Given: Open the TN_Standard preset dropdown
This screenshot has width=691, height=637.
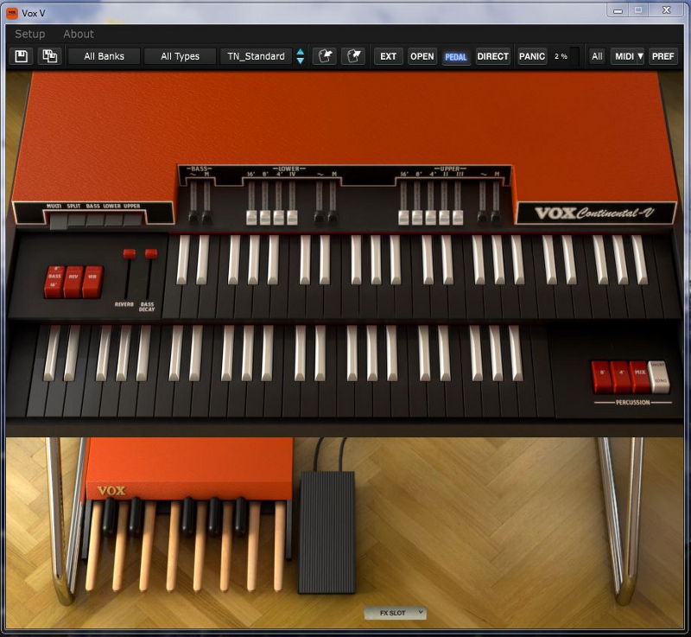Looking at the screenshot, I should (256, 56).
